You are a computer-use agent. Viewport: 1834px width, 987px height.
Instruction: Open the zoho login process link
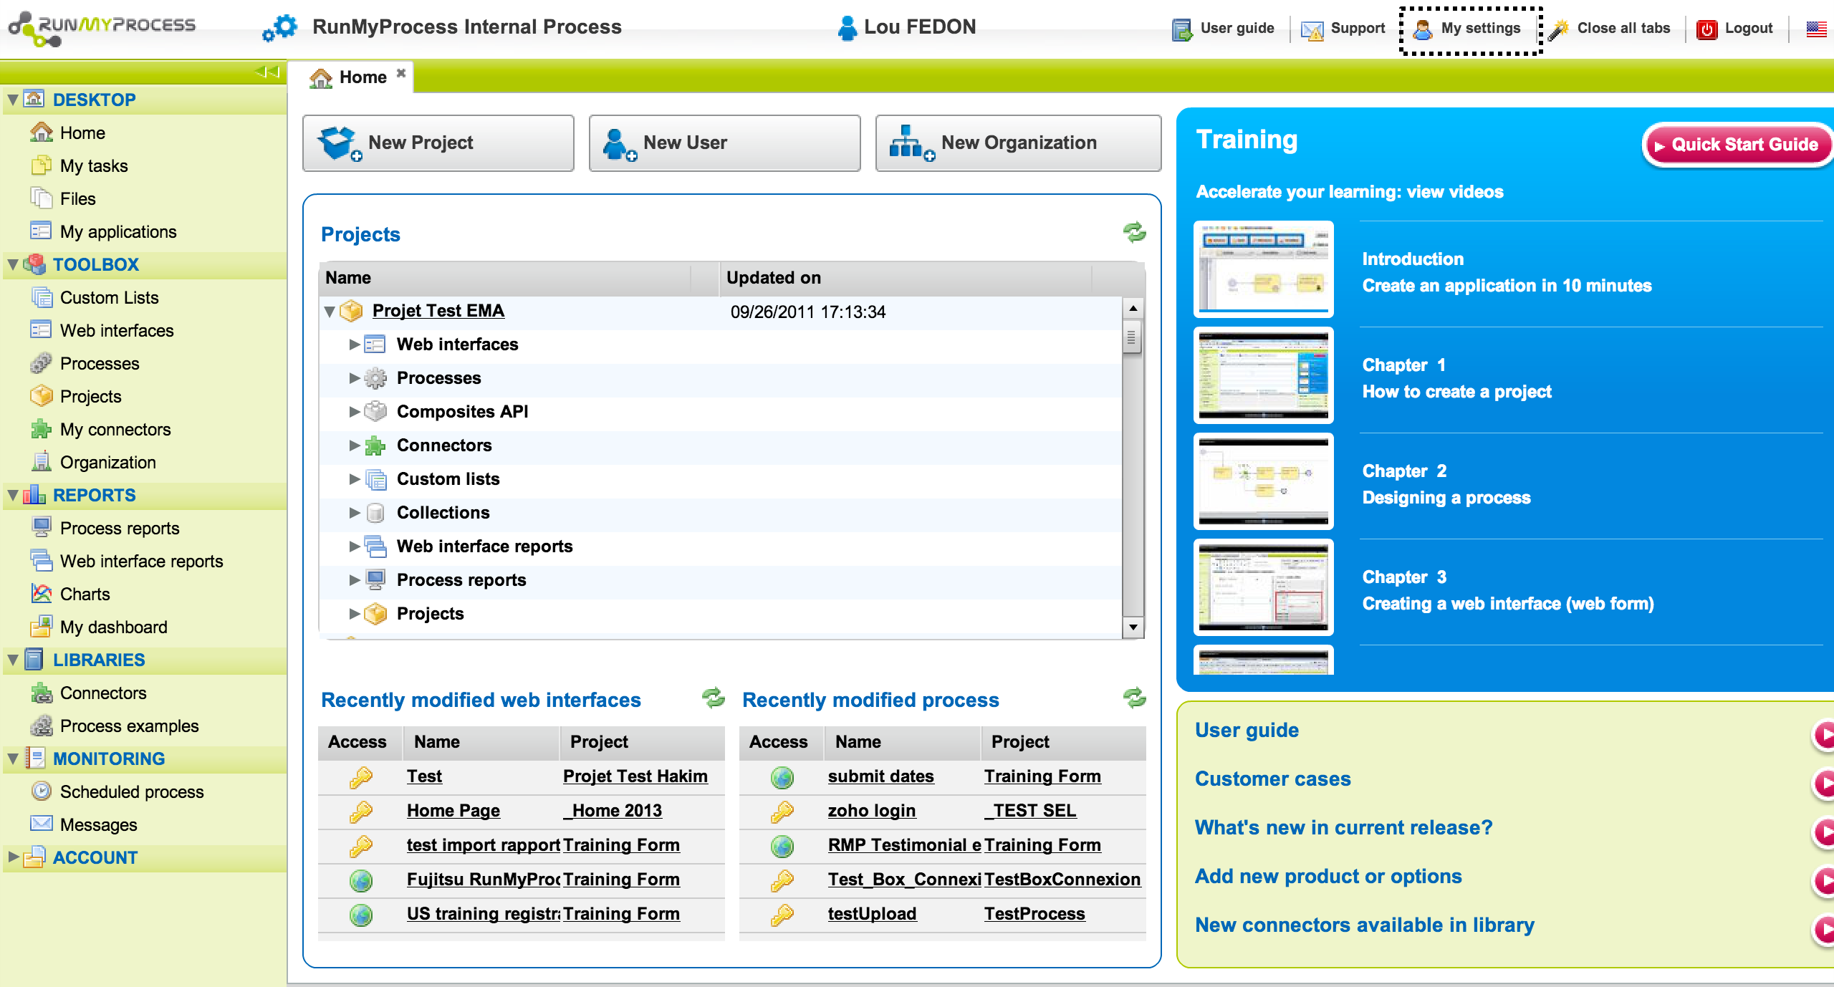point(872,811)
